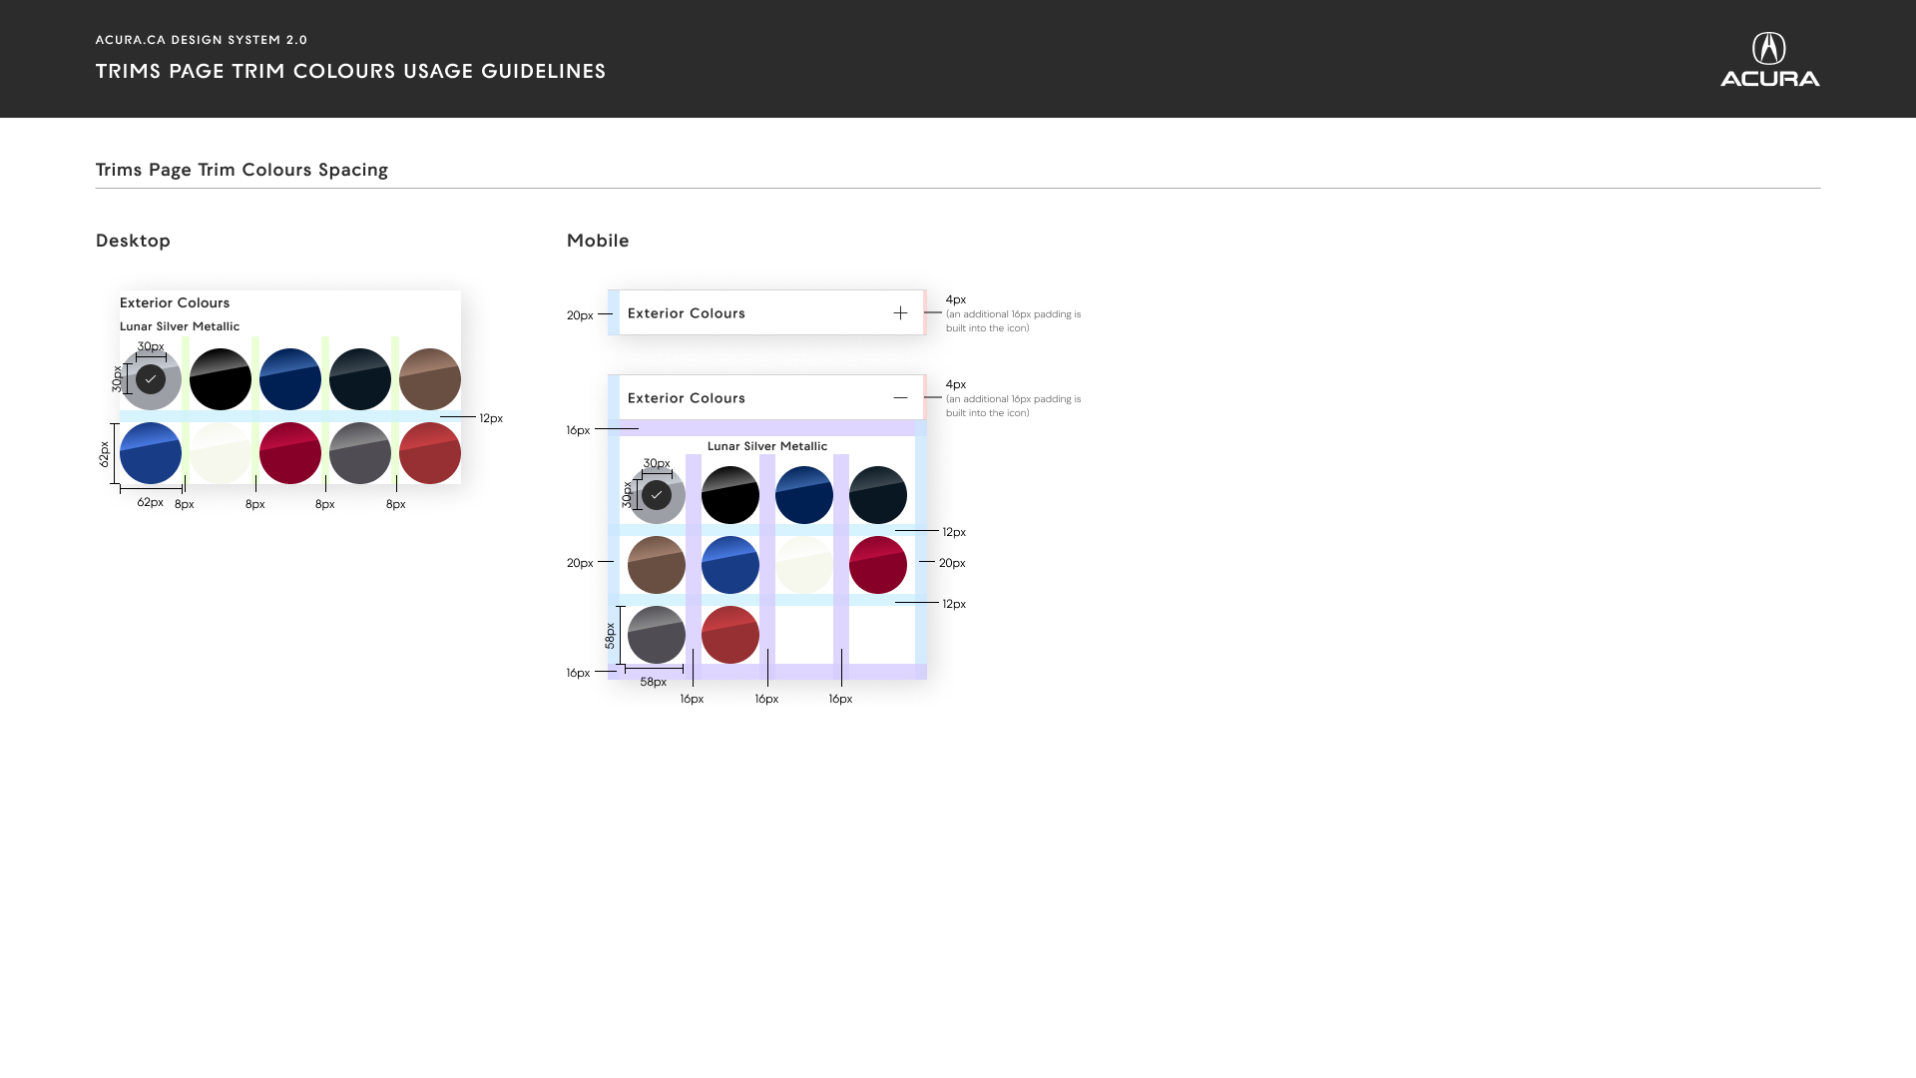Click the Acura logo in the header
The width and height of the screenshot is (1916, 1078).
point(1769,59)
